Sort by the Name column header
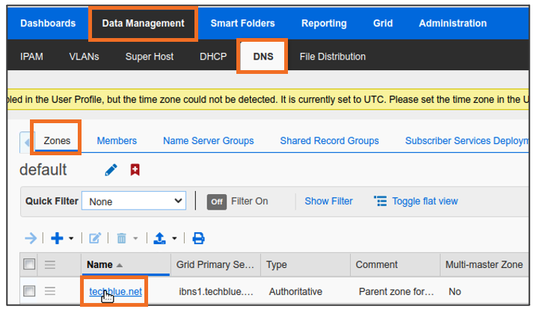 tap(99, 264)
